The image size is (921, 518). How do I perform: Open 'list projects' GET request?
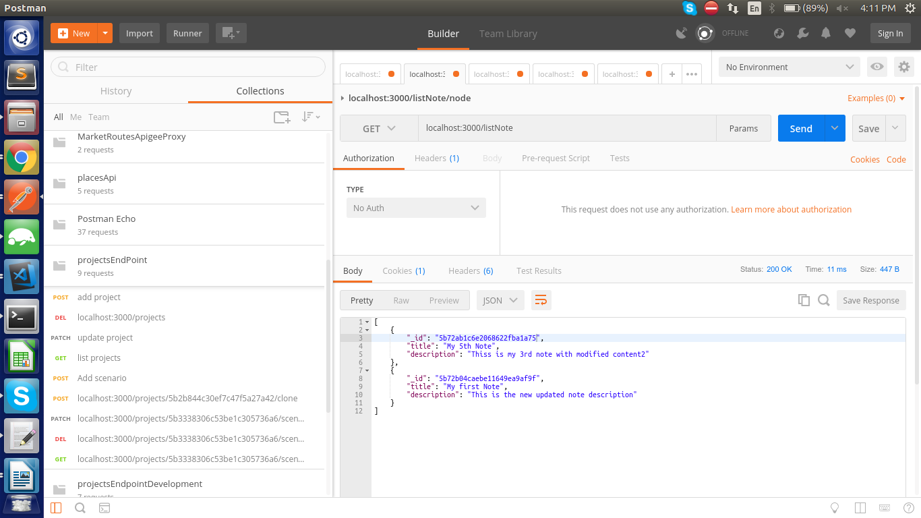[x=184, y=357]
